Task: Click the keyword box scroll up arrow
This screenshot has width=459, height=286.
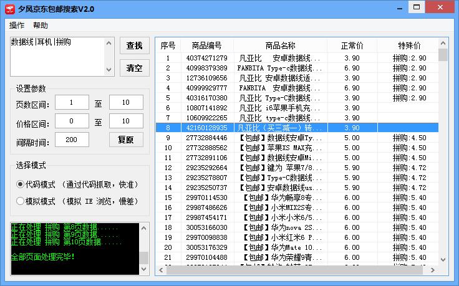Action: 109,43
